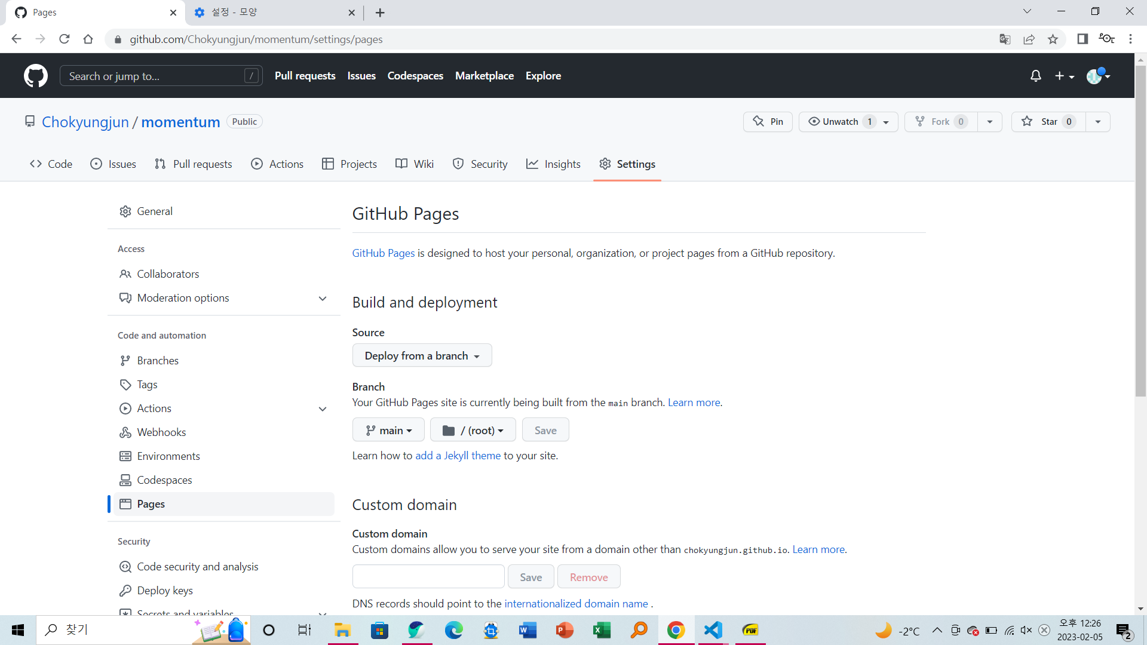
Task: Open the Security tab
Action: pyautogui.click(x=480, y=164)
